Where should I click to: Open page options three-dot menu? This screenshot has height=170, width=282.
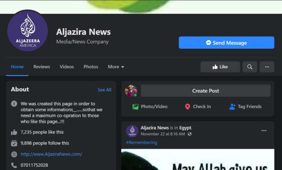pos(267,67)
